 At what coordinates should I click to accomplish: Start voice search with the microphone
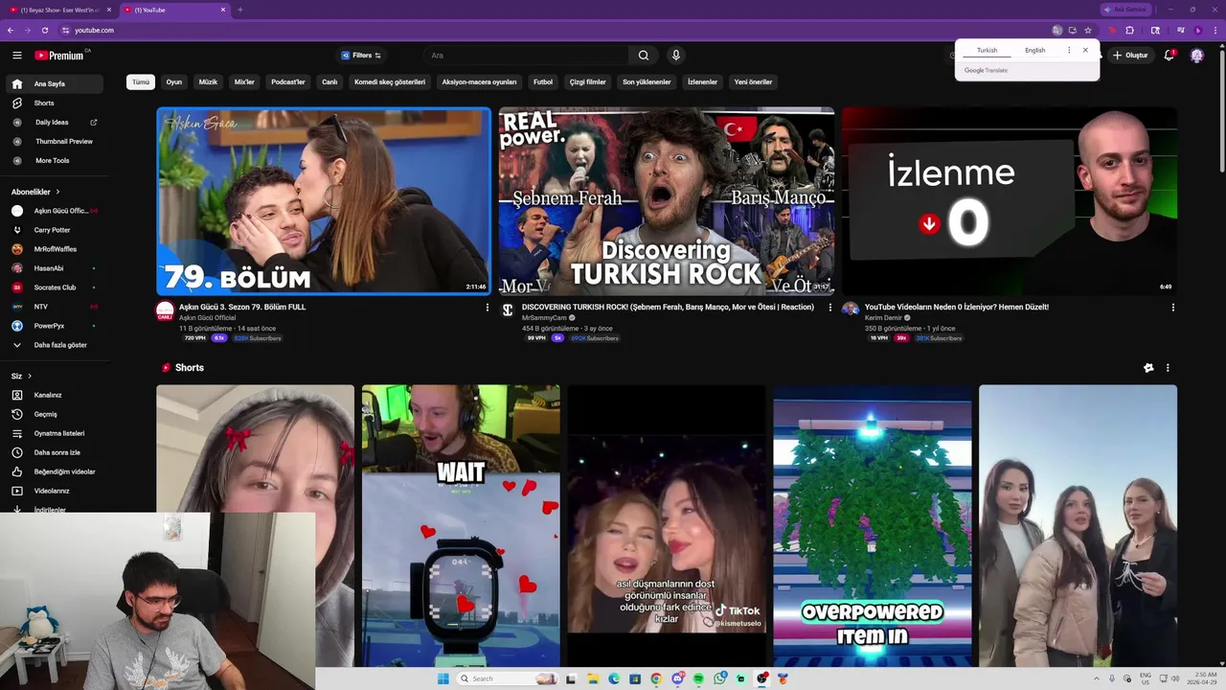click(x=675, y=56)
